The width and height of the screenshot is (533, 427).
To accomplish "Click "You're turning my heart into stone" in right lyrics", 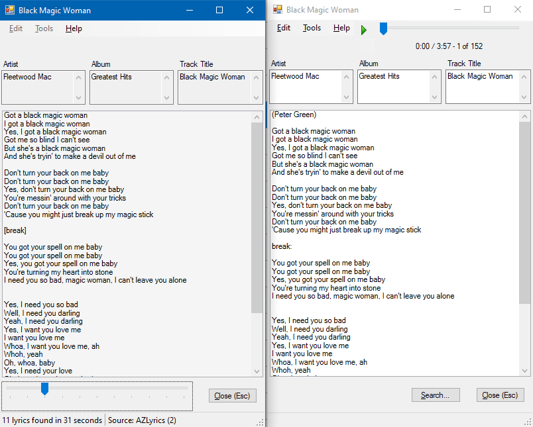I will (x=326, y=288).
